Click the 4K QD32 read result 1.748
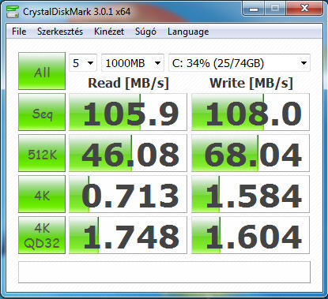The height and width of the screenshot is (299, 328). tap(128, 235)
